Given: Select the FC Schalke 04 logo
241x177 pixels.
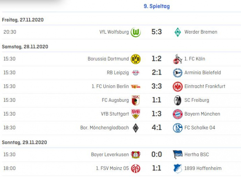Looking at the screenshot, I should [x=178, y=128].
